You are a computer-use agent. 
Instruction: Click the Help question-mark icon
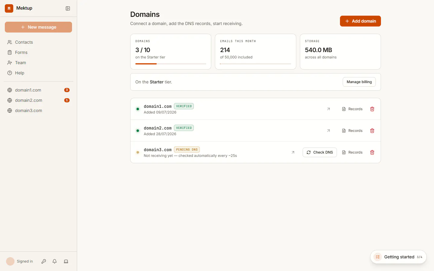(10, 73)
